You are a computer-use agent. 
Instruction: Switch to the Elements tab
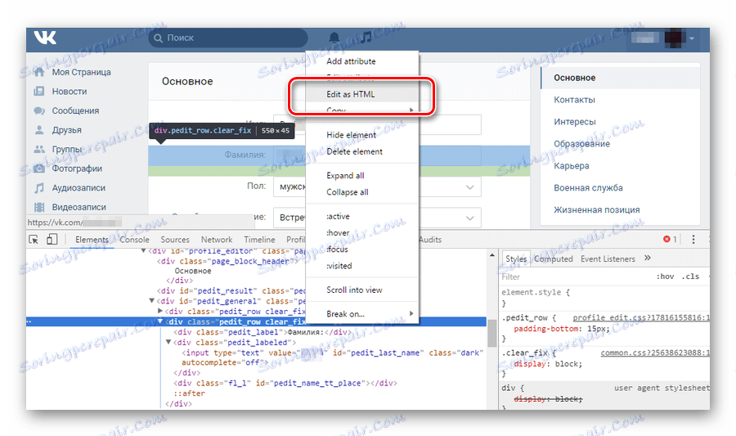click(92, 240)
